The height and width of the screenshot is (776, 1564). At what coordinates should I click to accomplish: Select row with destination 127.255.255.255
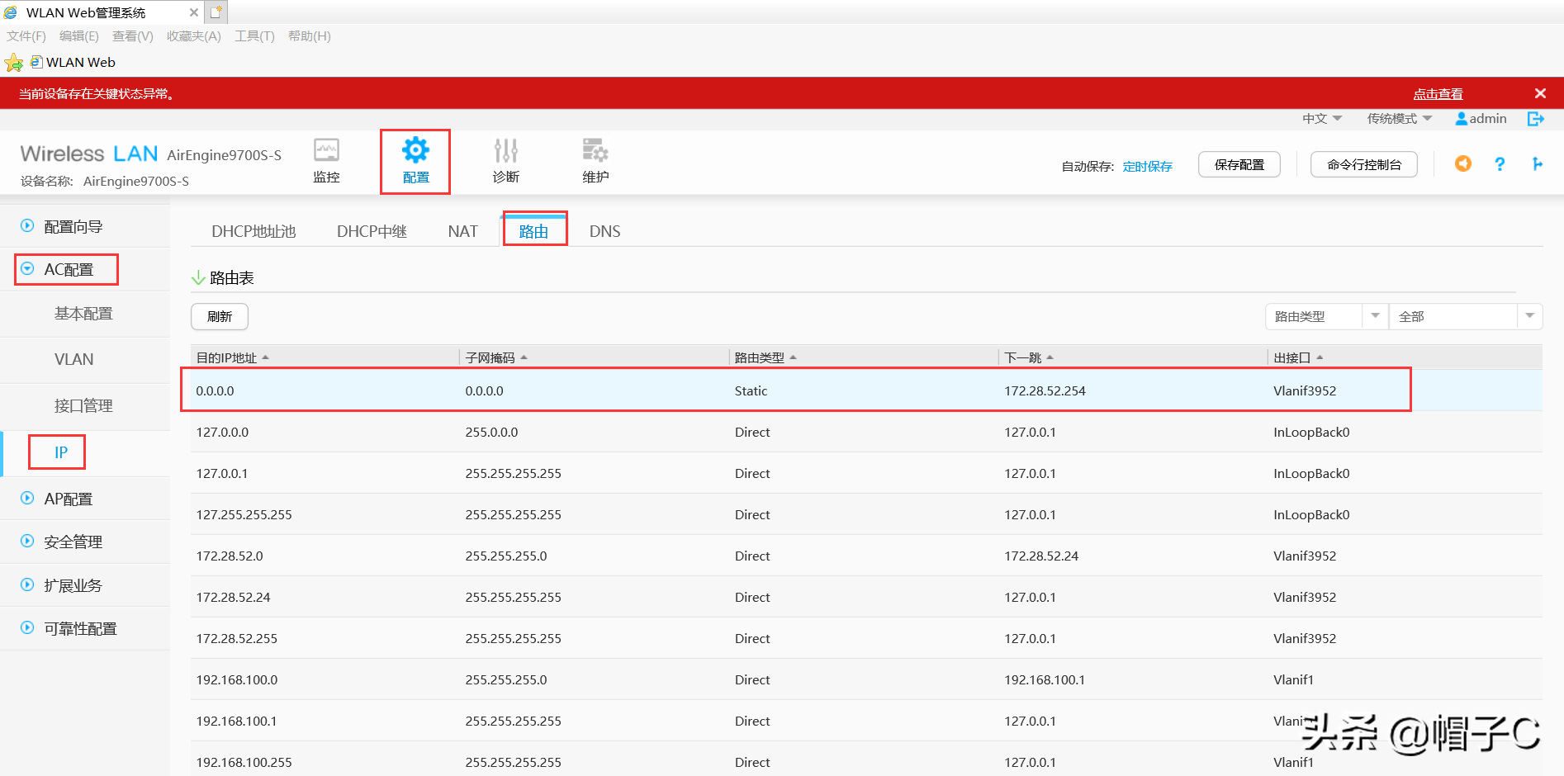pyautogui.click(x=866, y=514)
